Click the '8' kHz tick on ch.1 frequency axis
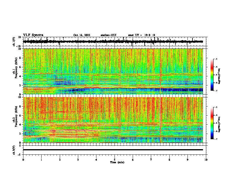232x179 pixels. coord(21,58)
